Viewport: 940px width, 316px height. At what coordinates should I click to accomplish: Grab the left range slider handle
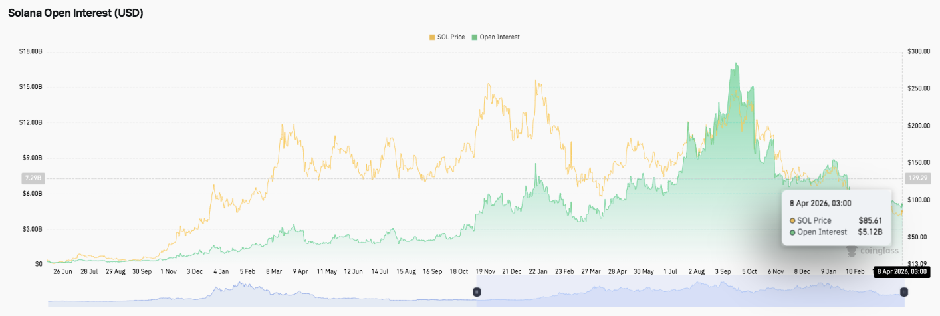(477, 292)
